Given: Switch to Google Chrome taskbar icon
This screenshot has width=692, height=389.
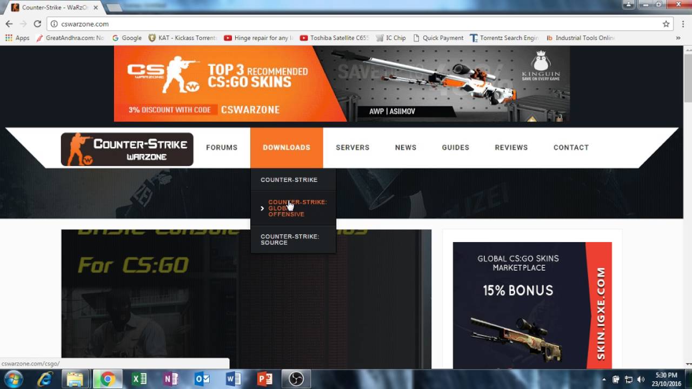Looking at the screenshot, I should point(107,379).
